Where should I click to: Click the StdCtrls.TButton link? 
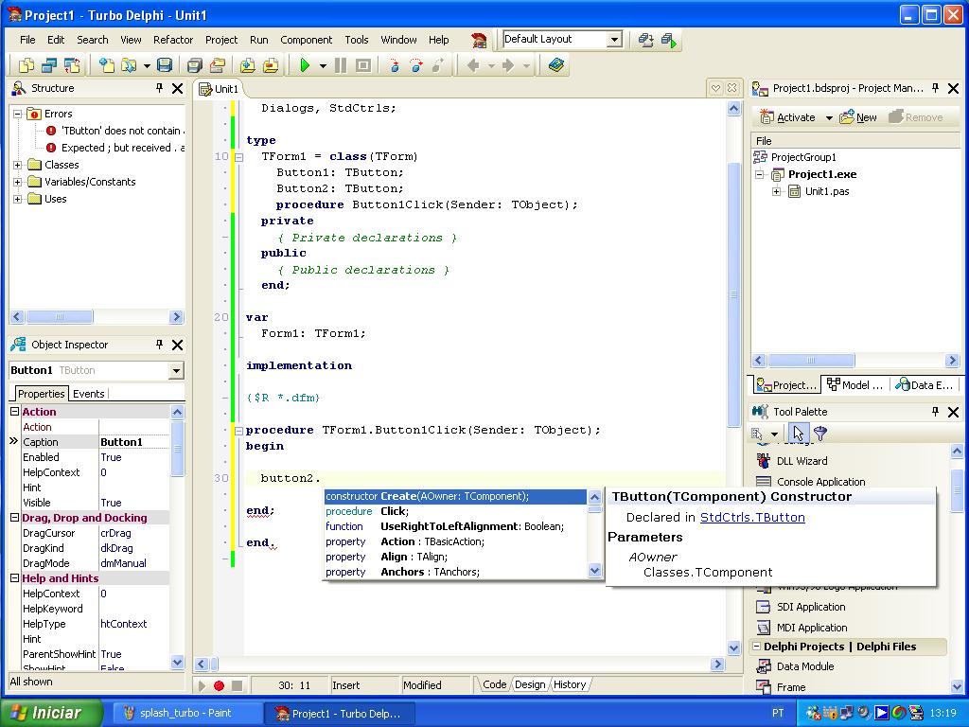point(752,518)
